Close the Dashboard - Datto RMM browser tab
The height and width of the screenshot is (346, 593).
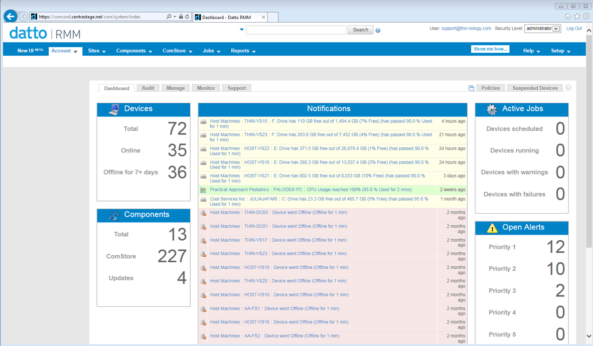click(x=263, y=17)
